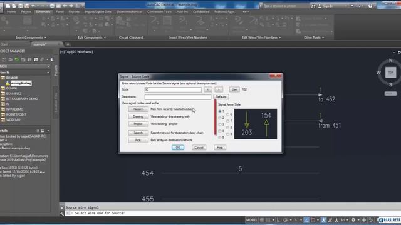Click the next drawing right-arrow icon in title bar
Viewport: 401px width, 225px height.
pyautogui.click(x=71, y=6)
